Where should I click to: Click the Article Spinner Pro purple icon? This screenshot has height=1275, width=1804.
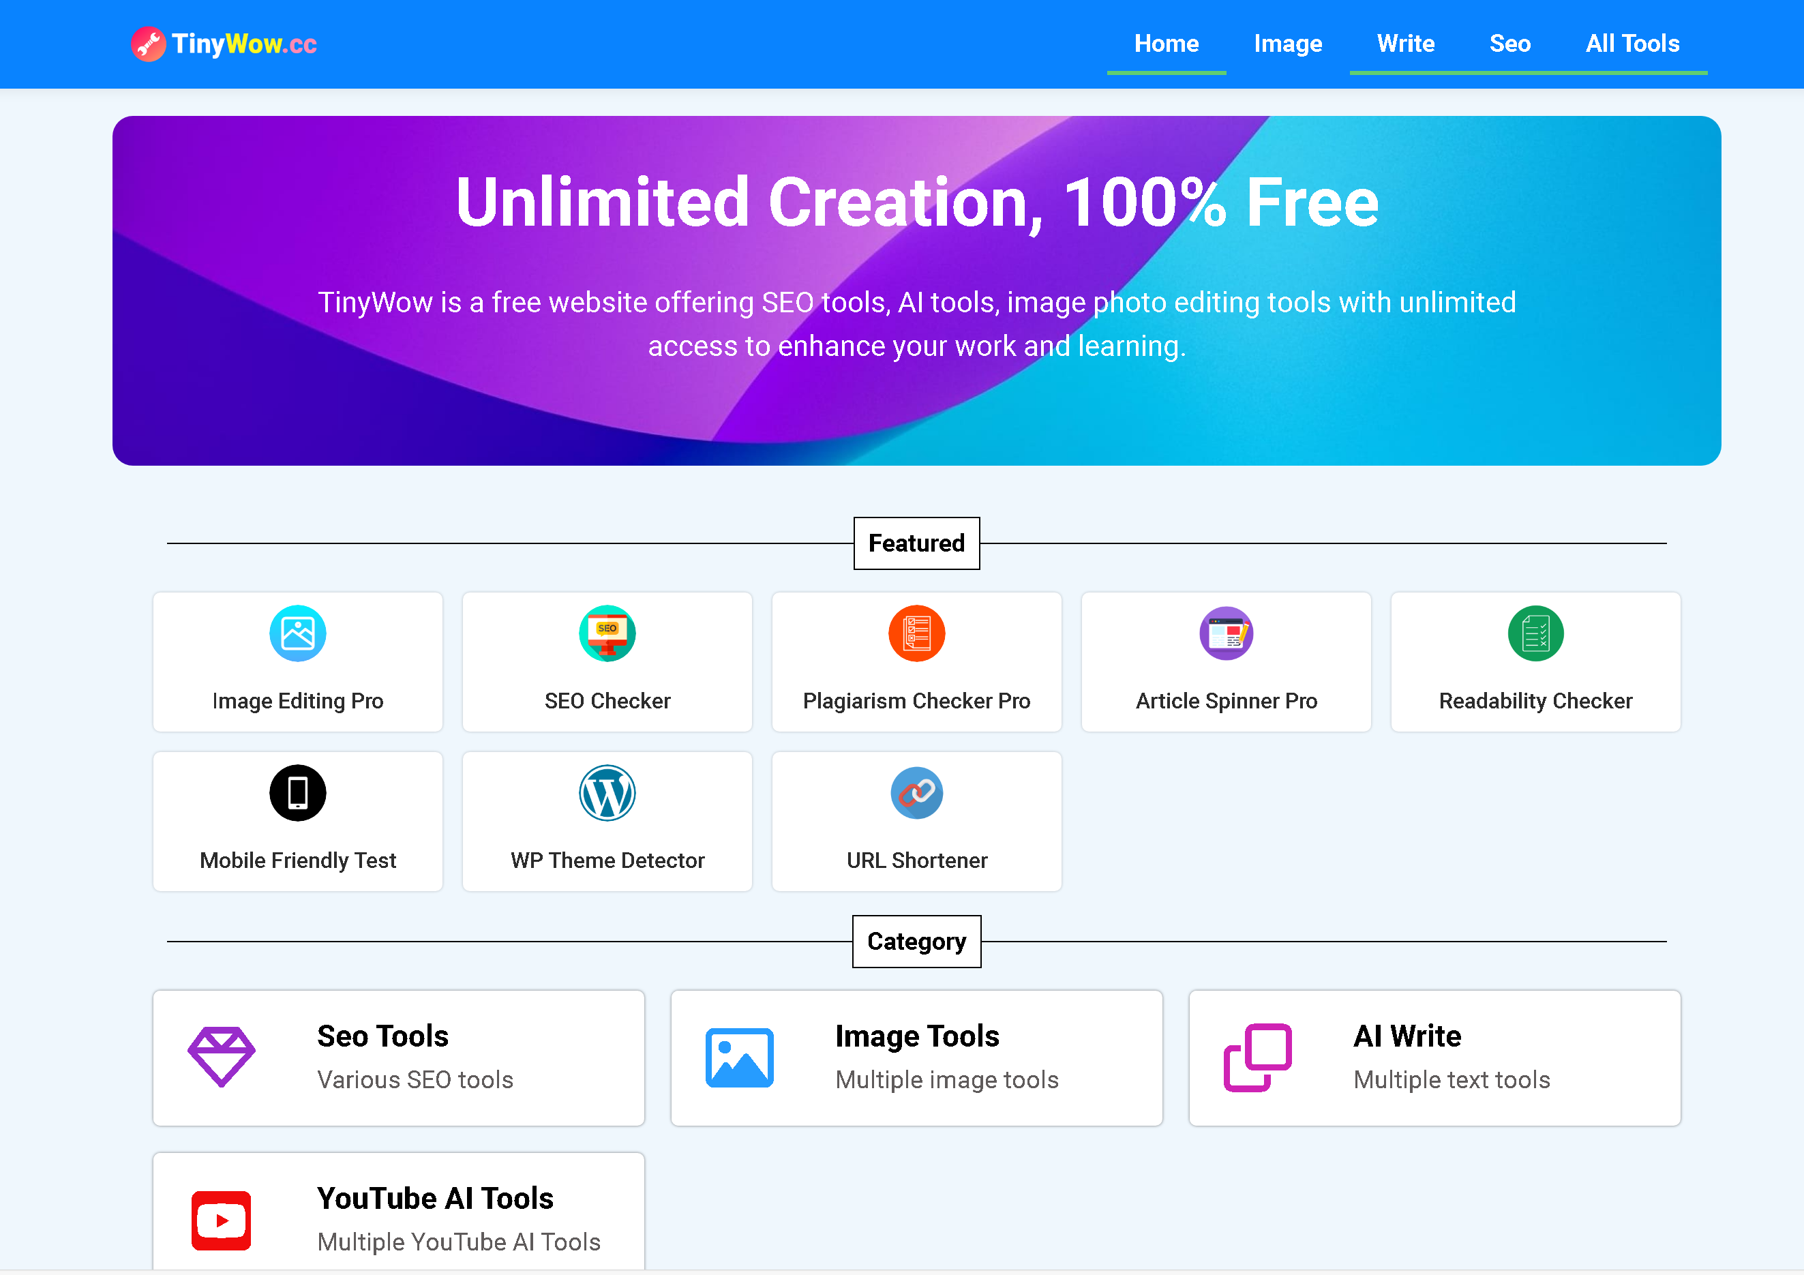[x=1227, y=633]
